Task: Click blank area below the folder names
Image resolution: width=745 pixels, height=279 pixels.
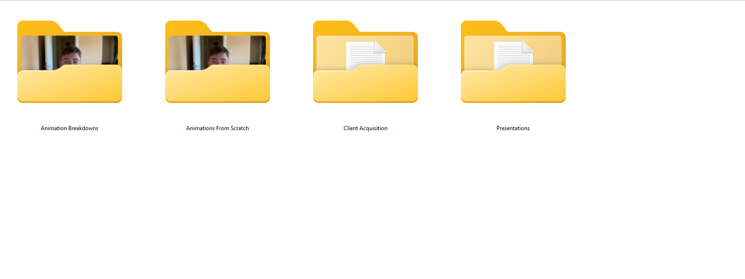Action: 328,211
